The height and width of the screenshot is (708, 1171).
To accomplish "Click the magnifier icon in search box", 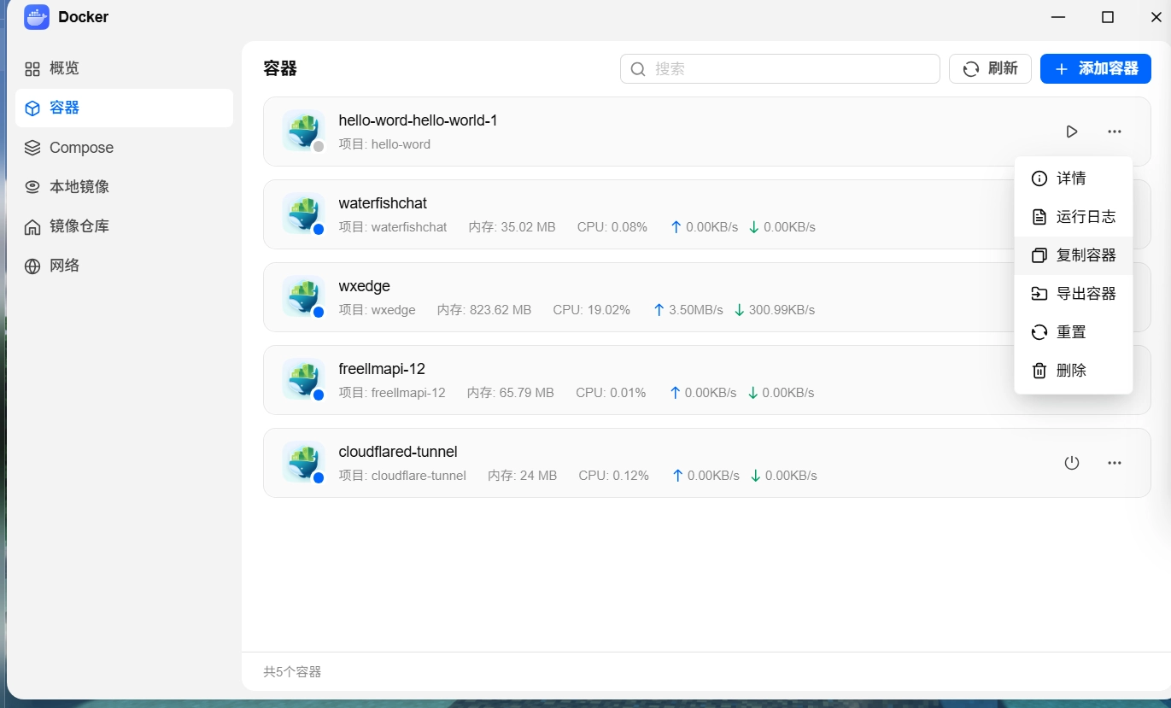I will point(638,69).
